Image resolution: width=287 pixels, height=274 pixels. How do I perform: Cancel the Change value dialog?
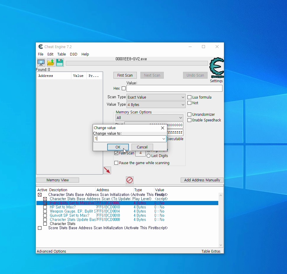pyautogui.click(x=142, y=147)
